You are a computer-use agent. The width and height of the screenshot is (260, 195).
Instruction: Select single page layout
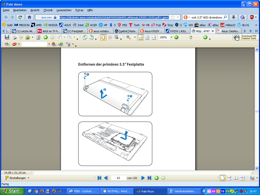pyautogui.click(x=222, y=178)
